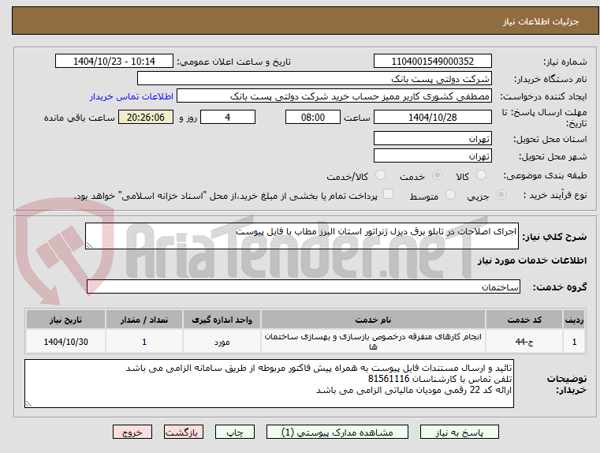Click the need number field 1104001549000352
This screenshot has height=453, width=600.
coord(432,62)
